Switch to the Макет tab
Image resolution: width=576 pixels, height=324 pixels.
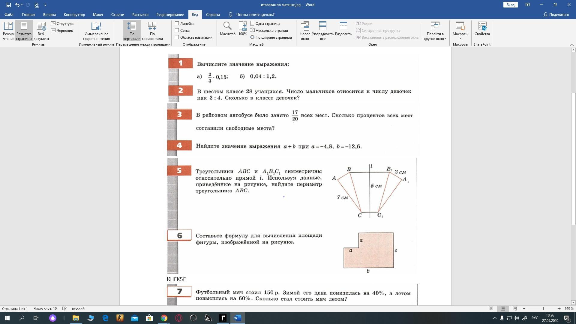[x=98, y=14]
